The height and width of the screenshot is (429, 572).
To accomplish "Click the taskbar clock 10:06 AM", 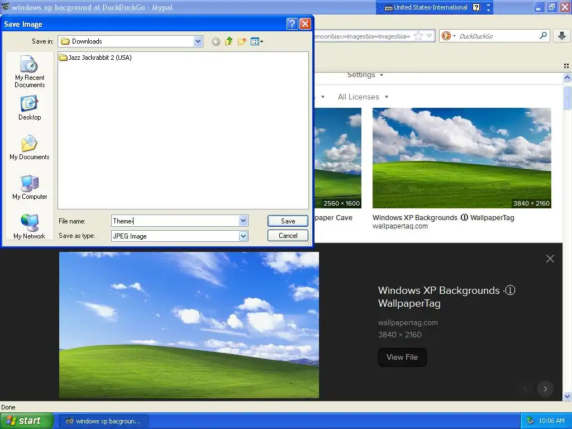I will 551,421.
